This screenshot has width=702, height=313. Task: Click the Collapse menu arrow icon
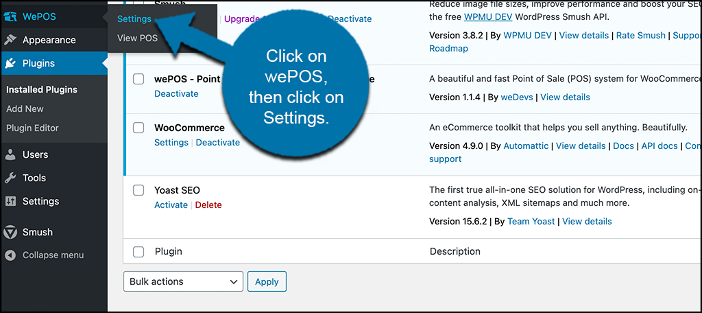[x=10, y=255]
